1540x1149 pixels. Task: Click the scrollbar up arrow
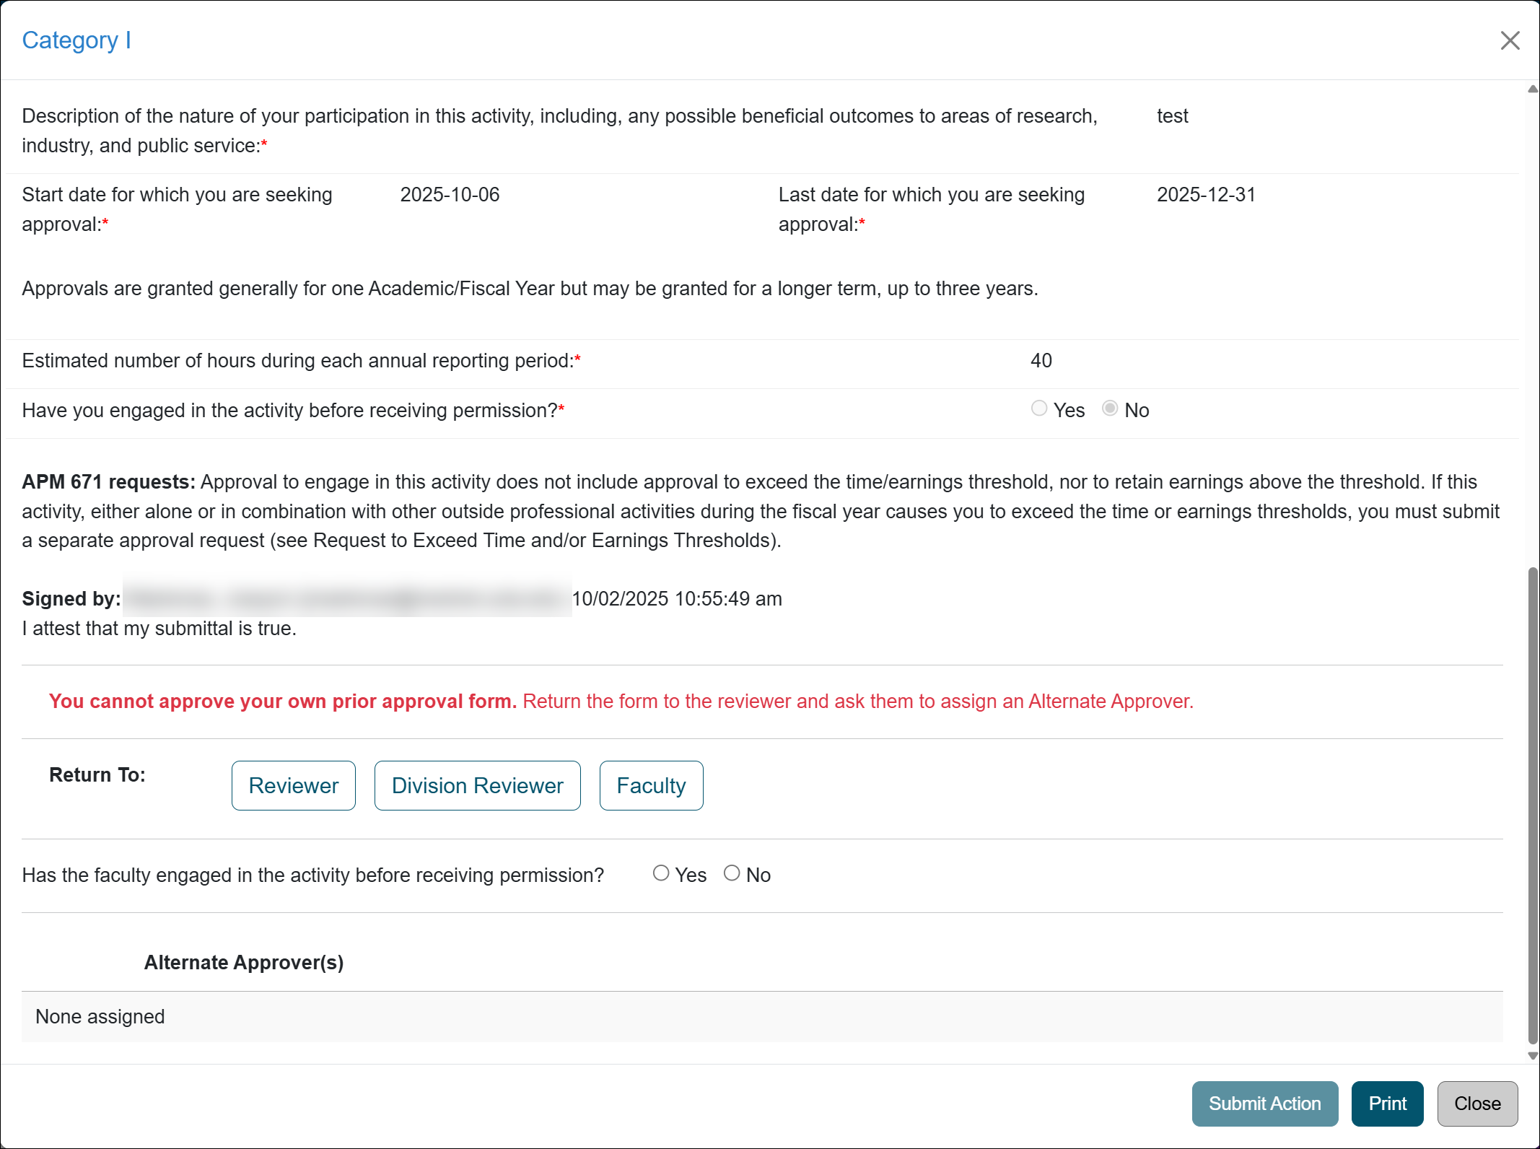[1533, 89]
